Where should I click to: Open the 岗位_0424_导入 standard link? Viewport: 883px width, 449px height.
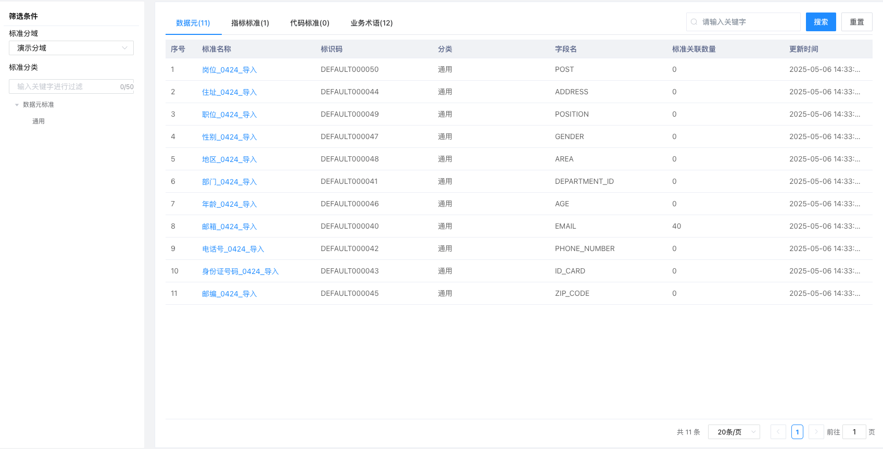229,70
